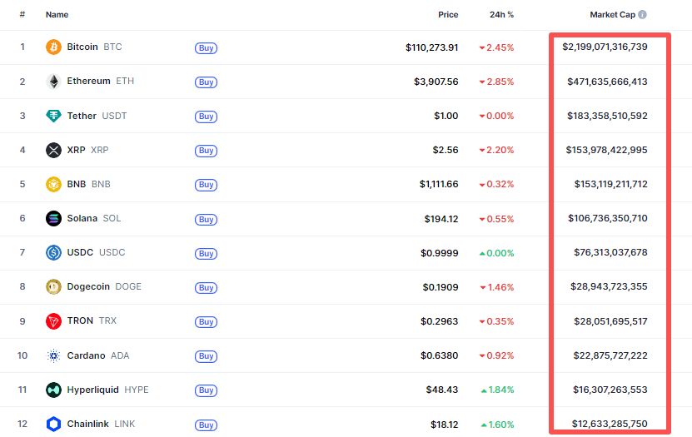
Task: Sort table by 24h % column
Action: coord(501,15)
